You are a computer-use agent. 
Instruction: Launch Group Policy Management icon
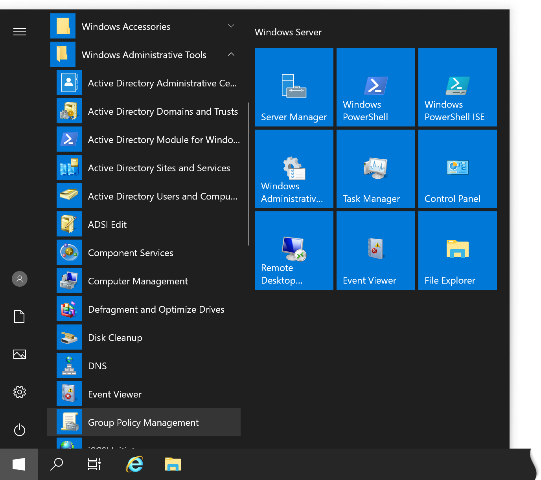(69, 422)
